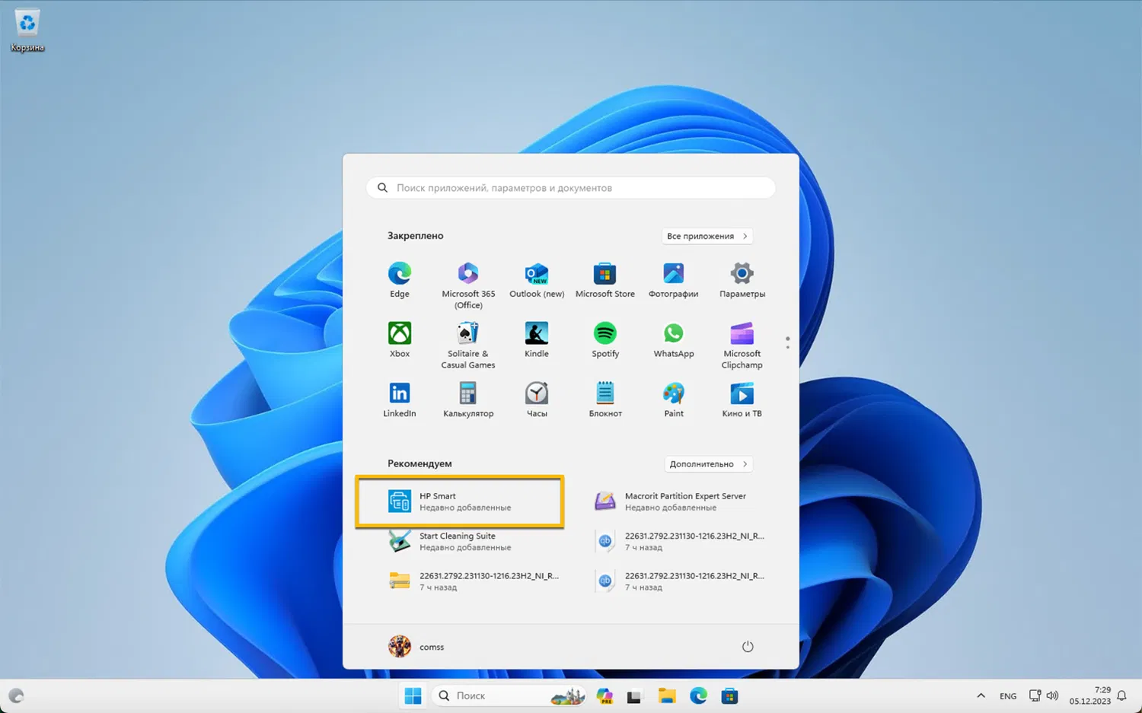
Task: Open File Explorer from the taskbar
Action: point(667,695)
